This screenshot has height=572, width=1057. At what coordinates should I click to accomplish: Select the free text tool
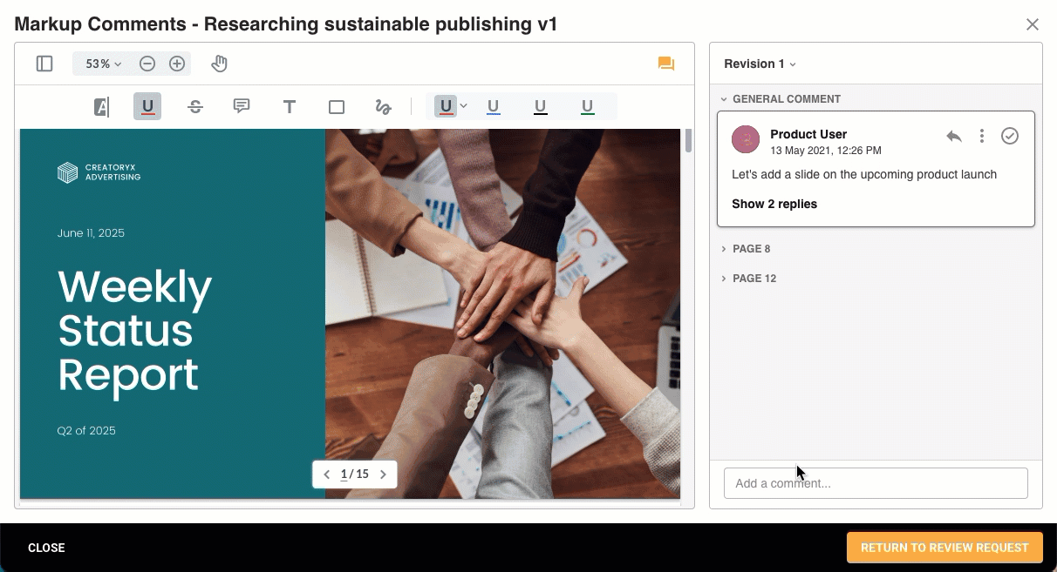pos(290,107)
